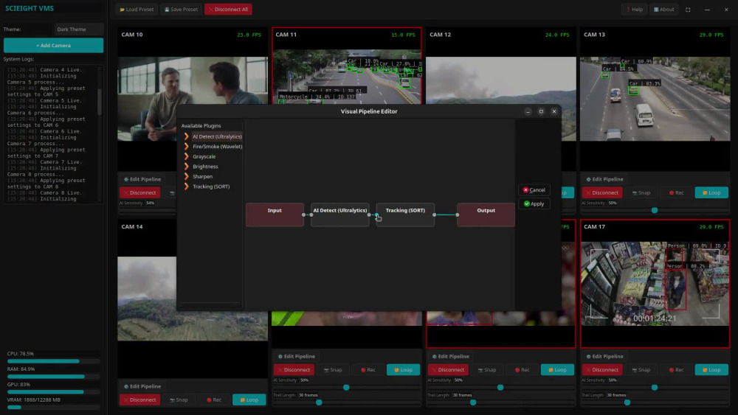738x415 pixels.
Task: Maximize the Visual Pipeline Editor dialog
Action: coord(541,111)
